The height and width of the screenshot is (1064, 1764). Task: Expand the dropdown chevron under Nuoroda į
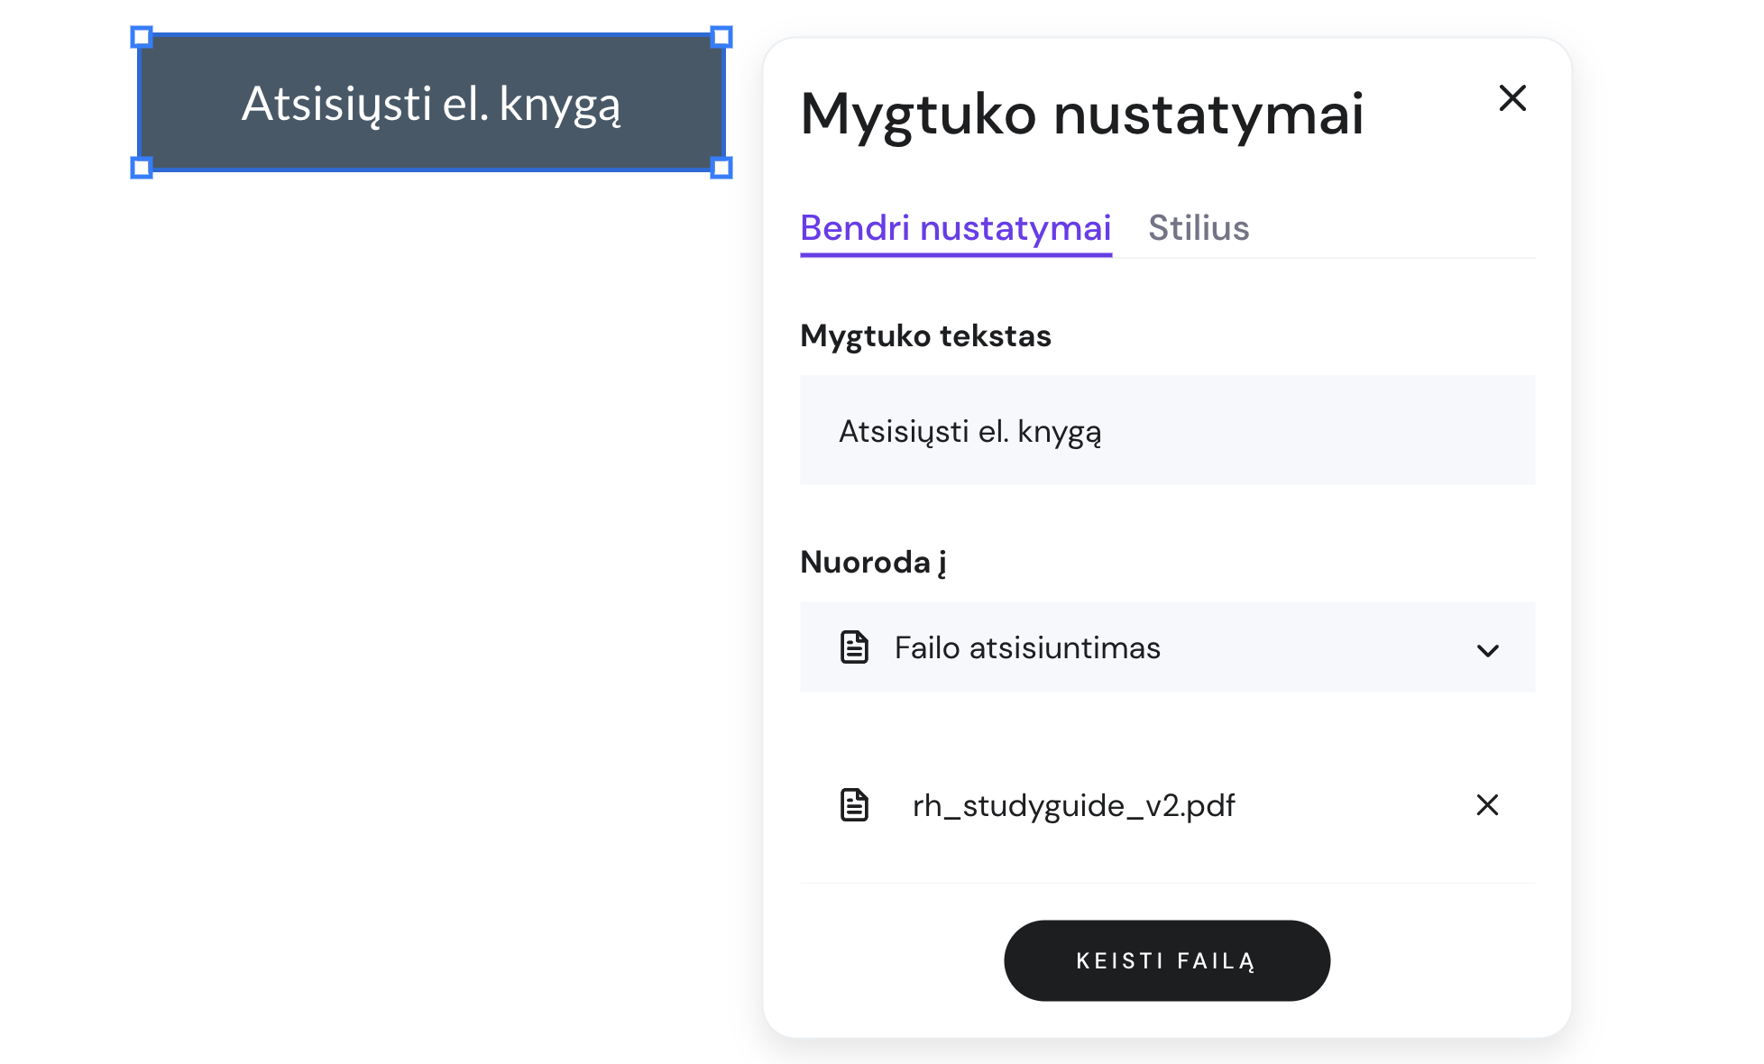(1487, 650)
